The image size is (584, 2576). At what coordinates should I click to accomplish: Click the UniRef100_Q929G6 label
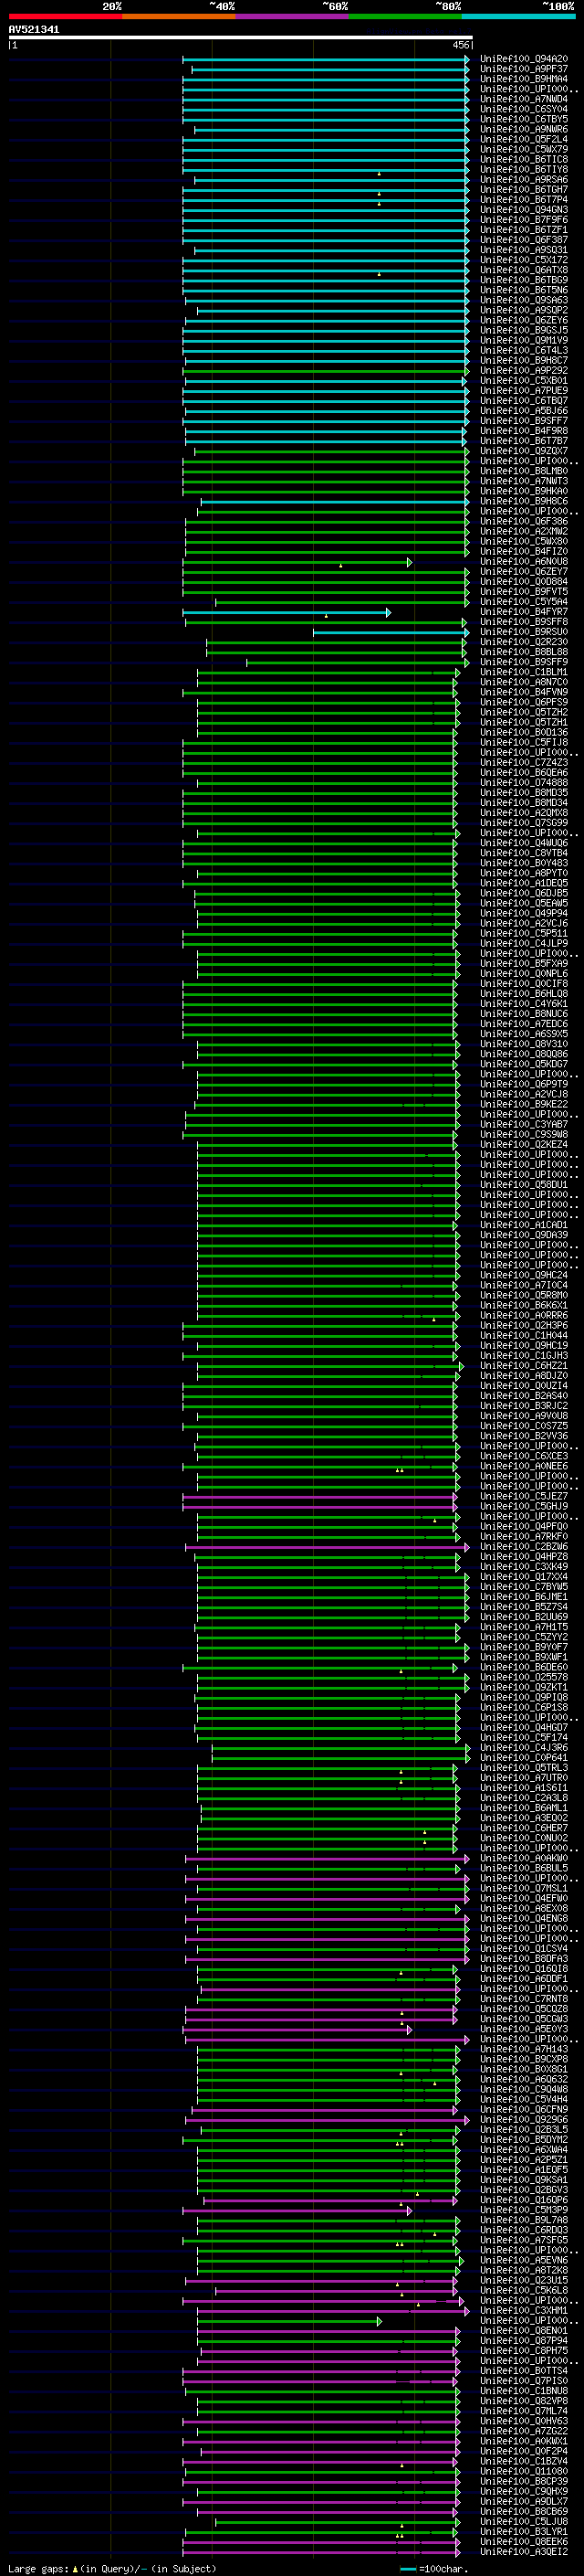coord(523,2119)
